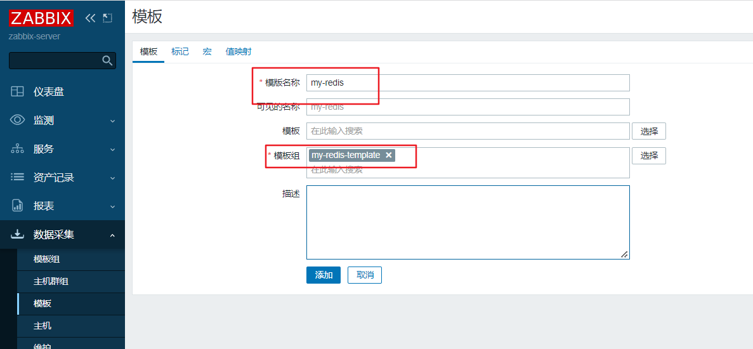Viewport: 753px width, 349px height.
Task: Click 选择 button next to 模板 field
Action: point(649,131)
